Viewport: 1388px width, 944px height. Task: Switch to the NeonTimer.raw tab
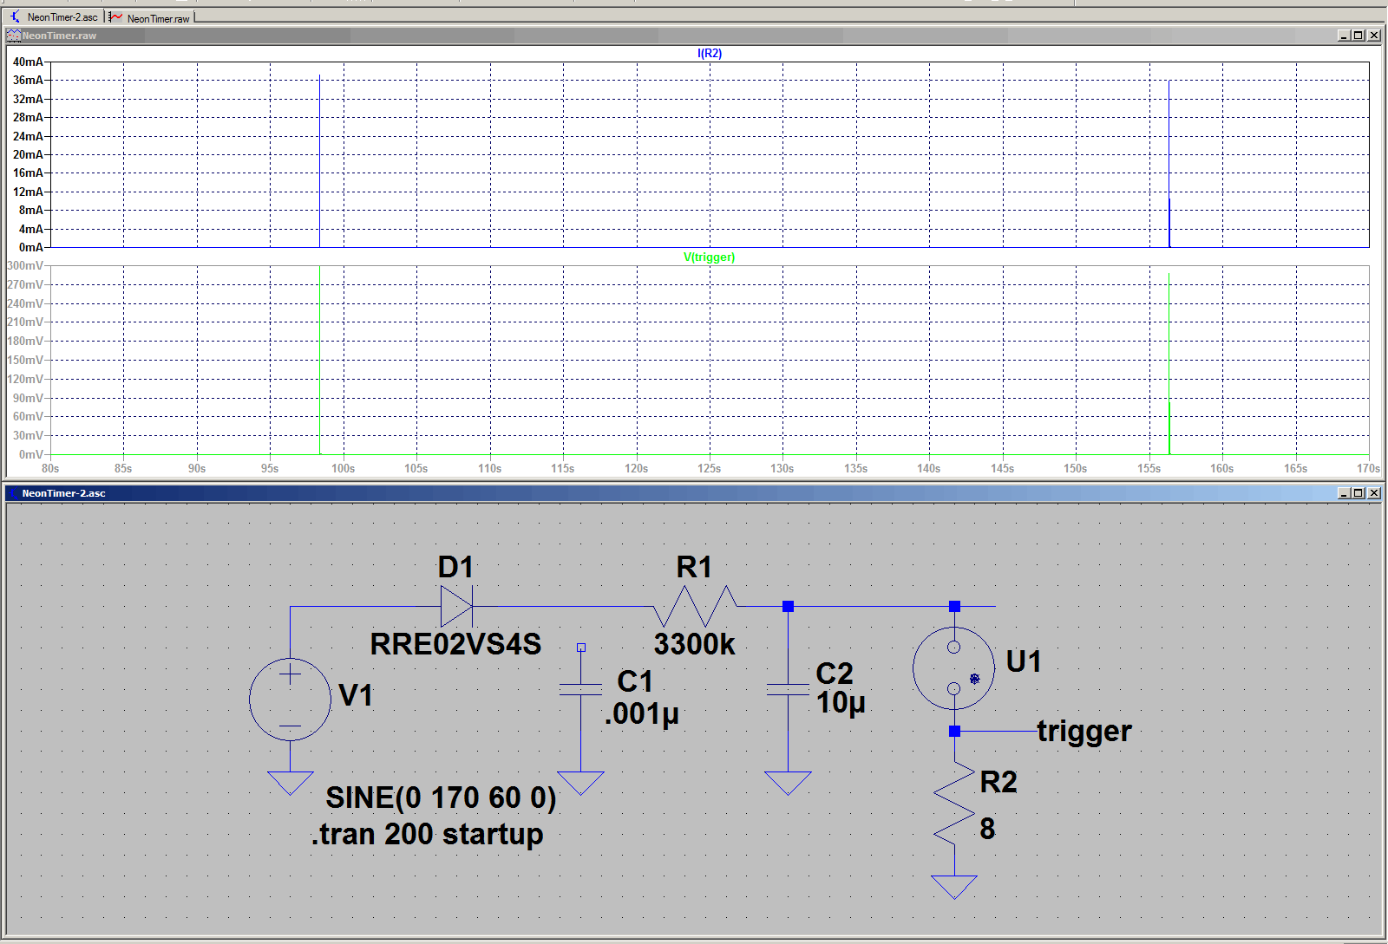[151, 18]
